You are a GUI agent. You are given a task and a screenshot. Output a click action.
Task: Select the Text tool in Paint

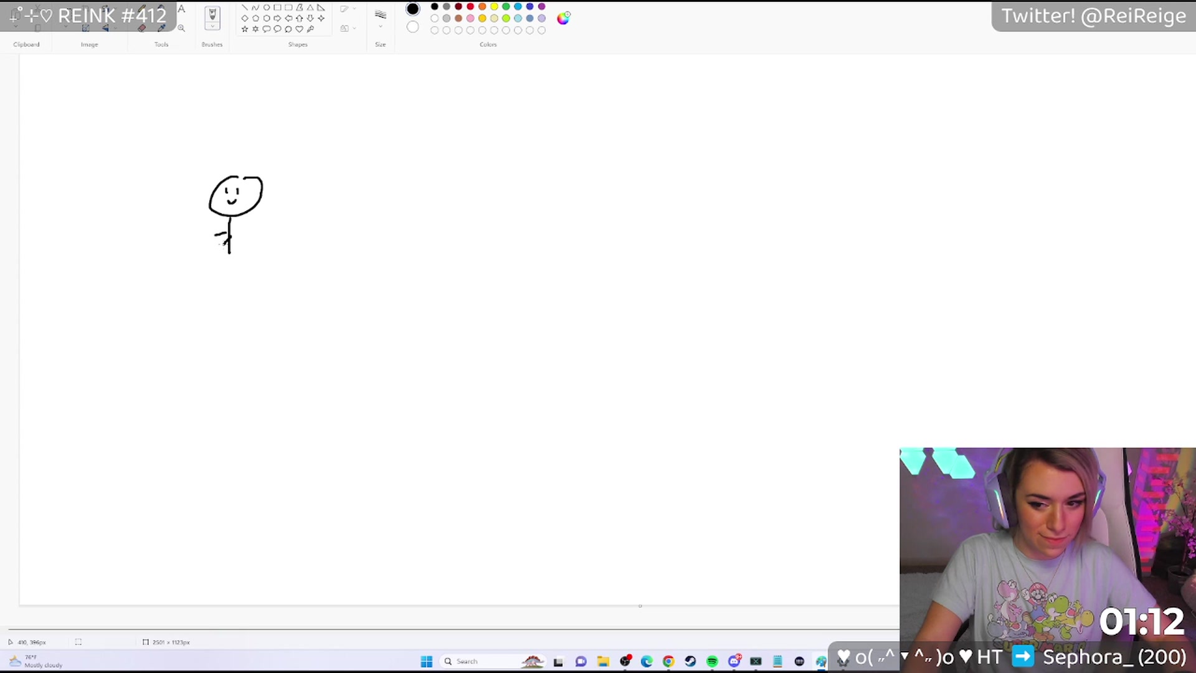click(181, 9)
